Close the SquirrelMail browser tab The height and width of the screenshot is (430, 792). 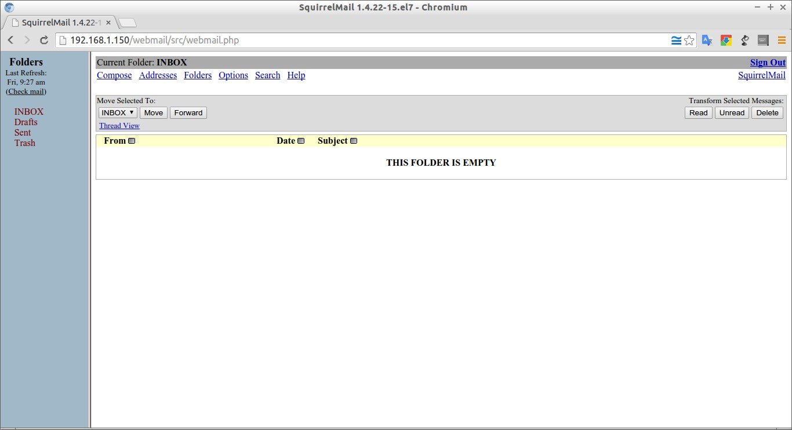pyautogui.click(x=108, y=23)
